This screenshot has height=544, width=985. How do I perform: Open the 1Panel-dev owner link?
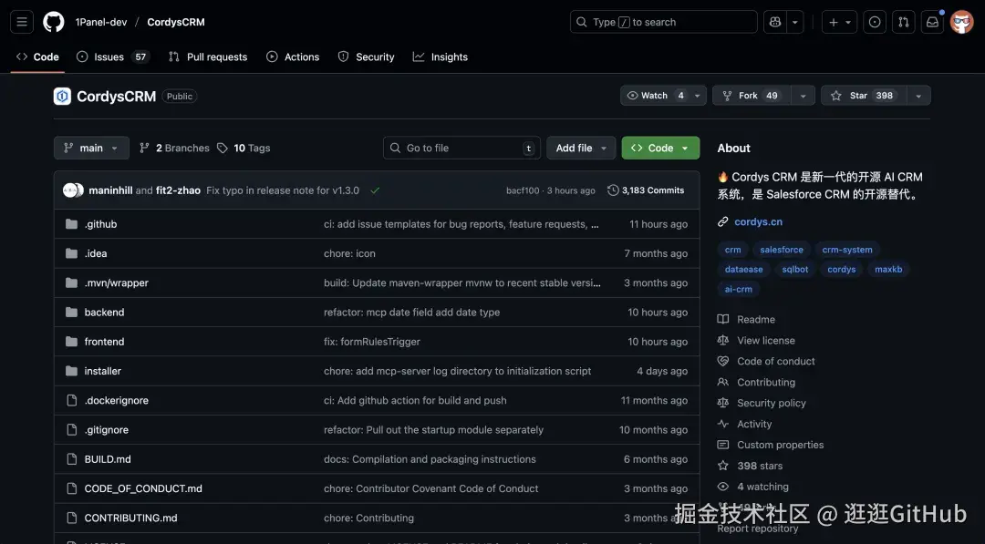click(101, 22)
